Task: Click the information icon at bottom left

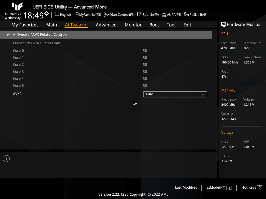Action: (6, 158)
